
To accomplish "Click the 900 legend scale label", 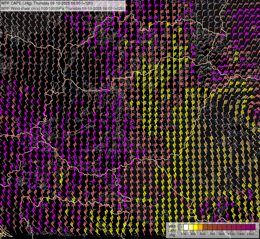I will tap(222, 234).
